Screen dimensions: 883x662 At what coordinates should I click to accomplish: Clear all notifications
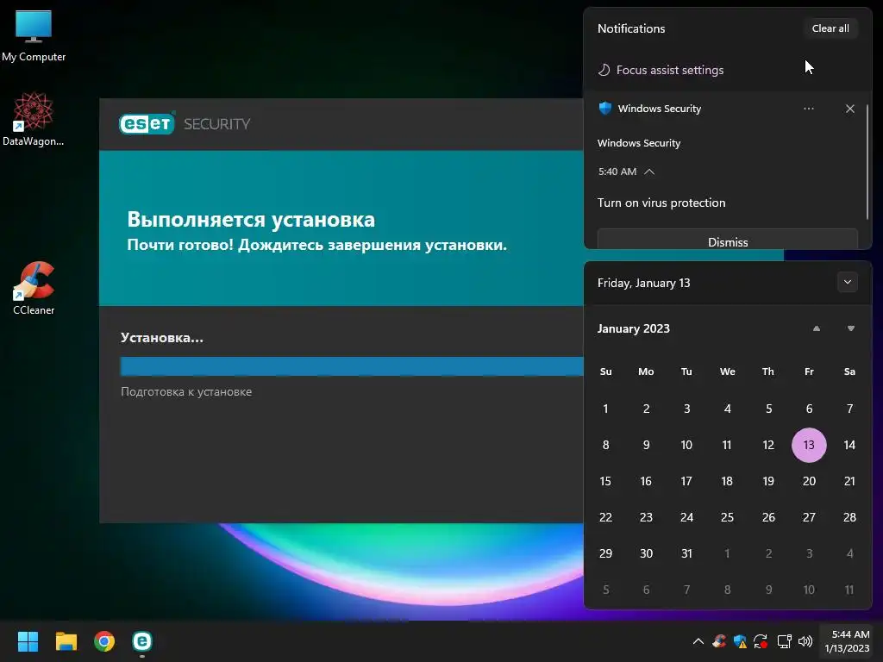tap(830, 28)
